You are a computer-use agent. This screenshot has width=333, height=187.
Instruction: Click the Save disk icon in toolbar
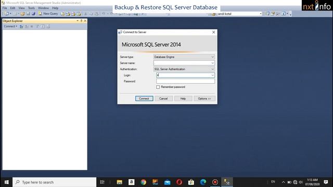tap(28, 14)
